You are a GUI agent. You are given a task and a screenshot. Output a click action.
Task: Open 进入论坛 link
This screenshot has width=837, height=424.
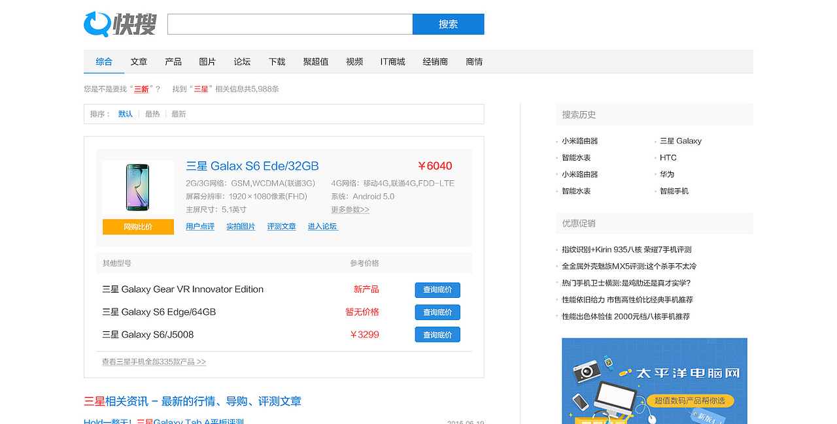pos(322,227)
